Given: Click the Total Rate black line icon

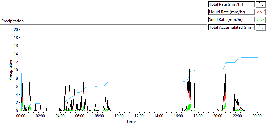Looking at the screenshot, I should click(x=261, y=4).
